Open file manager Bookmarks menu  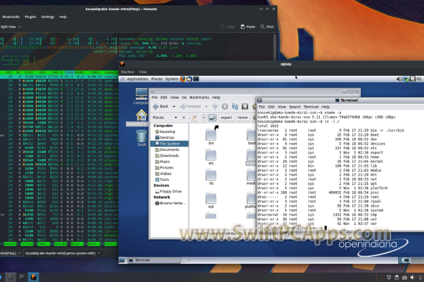tap(199, 98)
